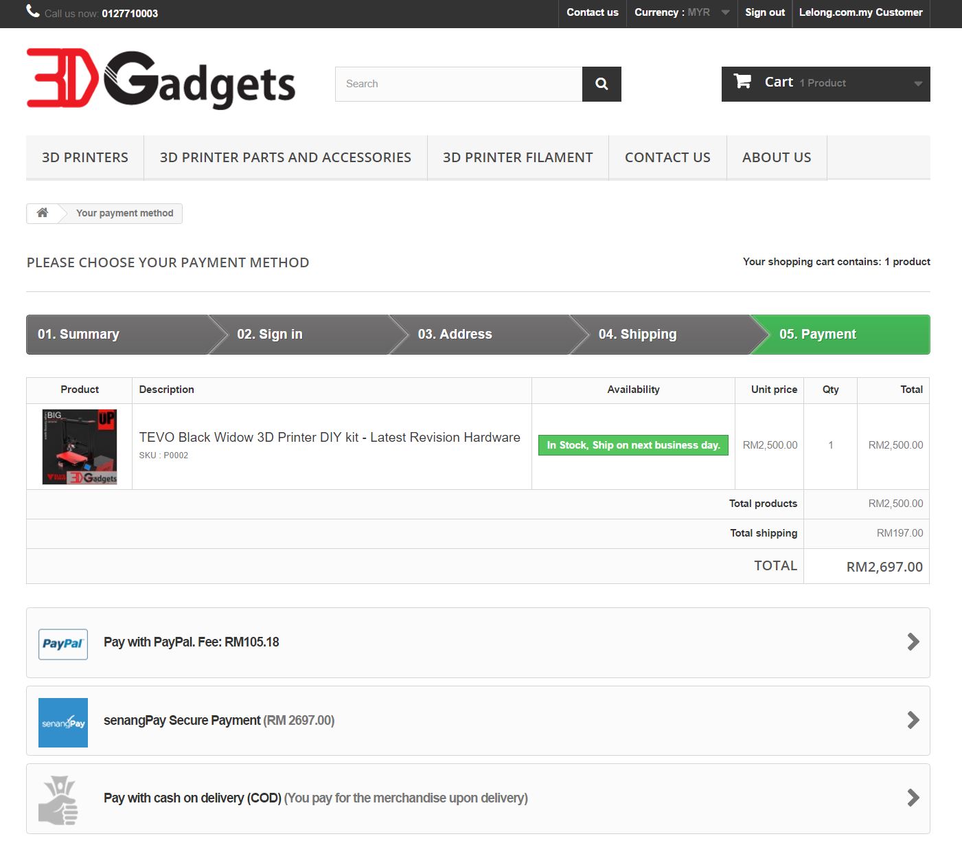Open Lelong.com.my Customer account link

(x=861, y=12)
